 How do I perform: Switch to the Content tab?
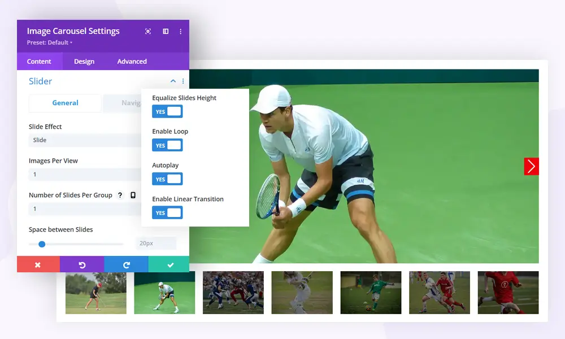(x=40, y=61)
